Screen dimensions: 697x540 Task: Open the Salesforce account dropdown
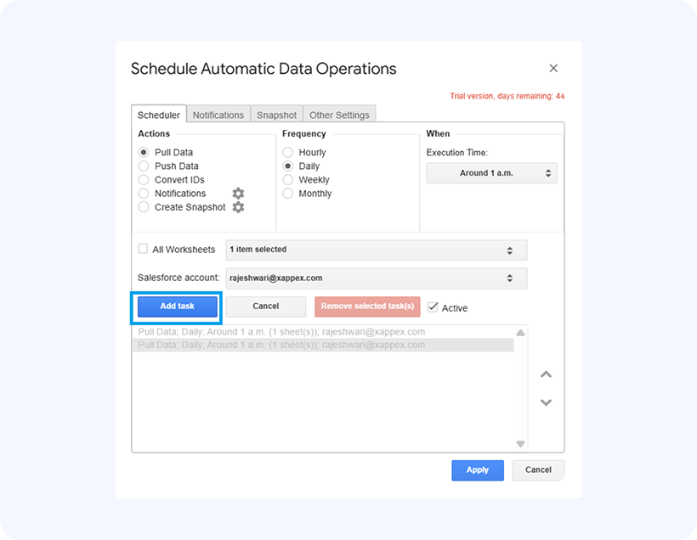click(x=376, y=278)
